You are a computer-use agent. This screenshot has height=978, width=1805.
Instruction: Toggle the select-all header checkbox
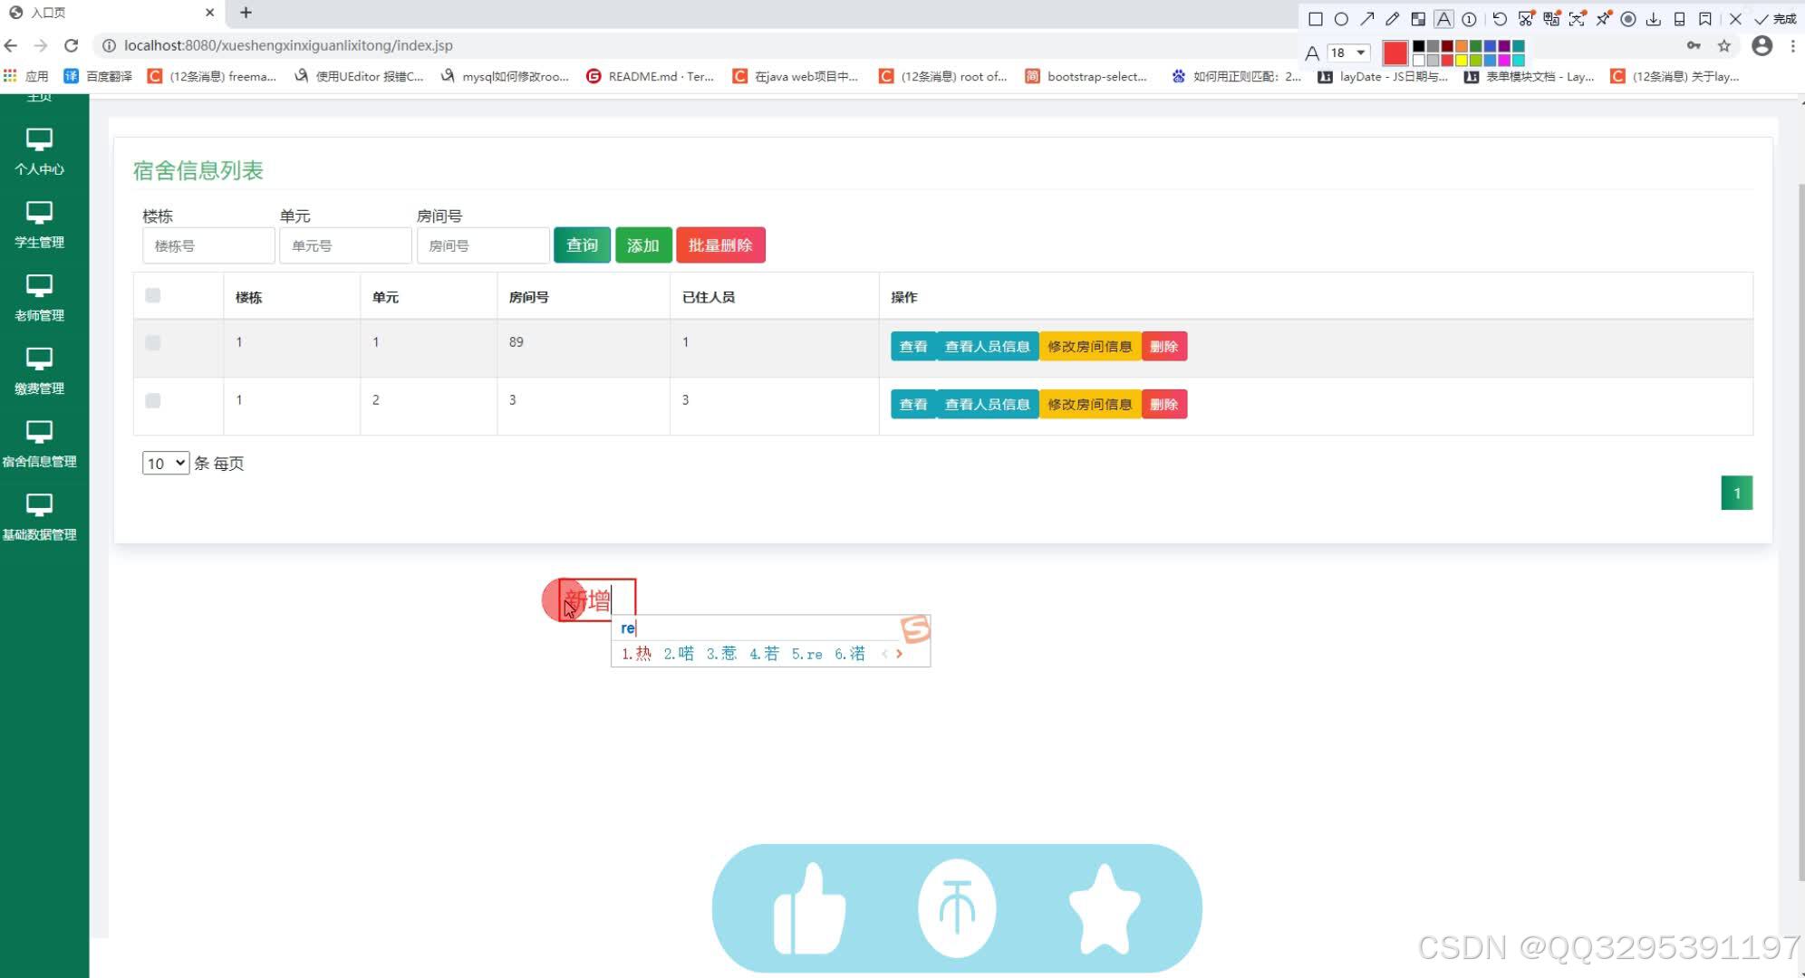tap(153, 295)
